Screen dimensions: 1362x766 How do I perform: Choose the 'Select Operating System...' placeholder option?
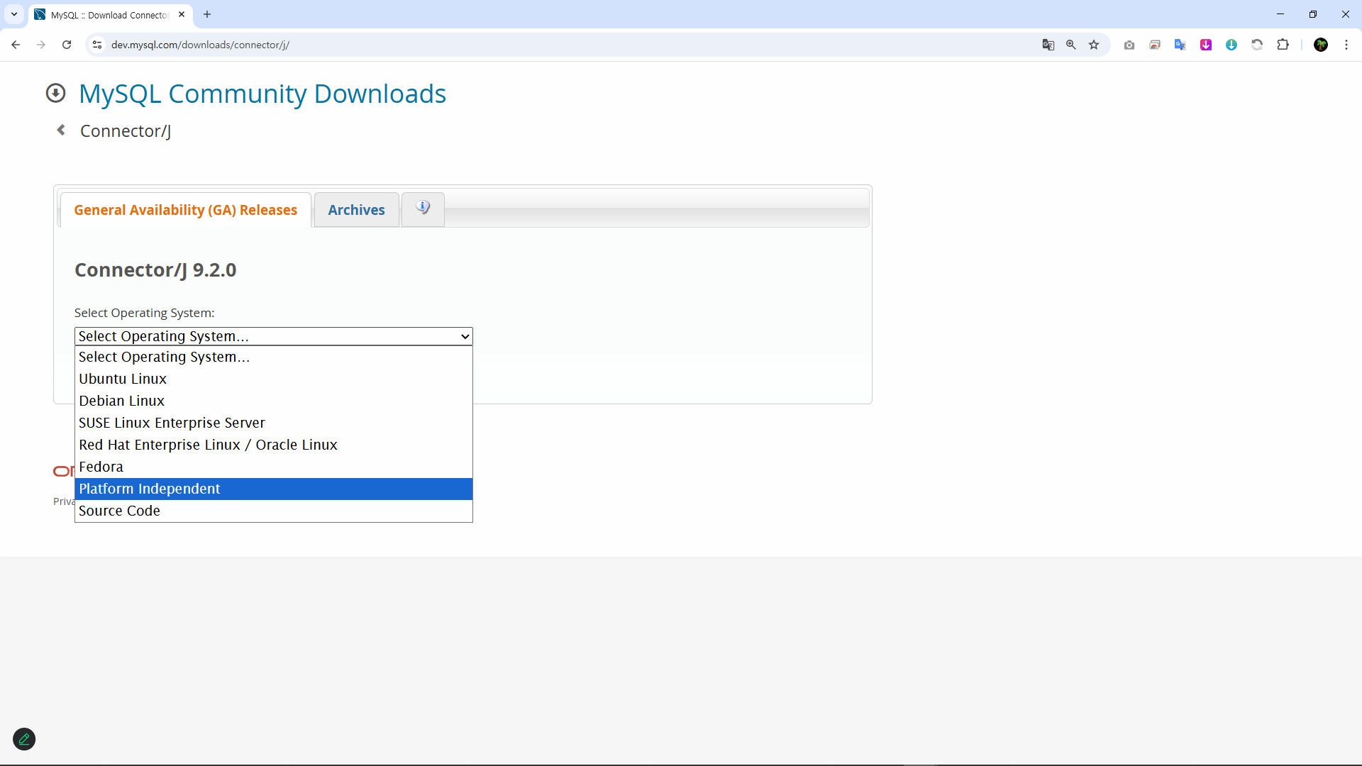273,357
